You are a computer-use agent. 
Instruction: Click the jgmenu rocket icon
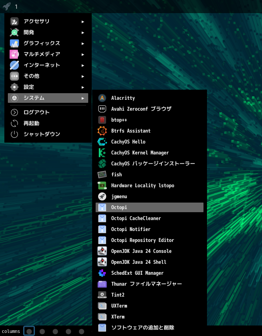[x=102, y=196]
